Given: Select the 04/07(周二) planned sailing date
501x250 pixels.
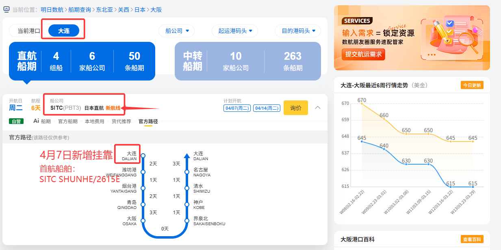Looking at the screenshot, I should tap(237, 108).
